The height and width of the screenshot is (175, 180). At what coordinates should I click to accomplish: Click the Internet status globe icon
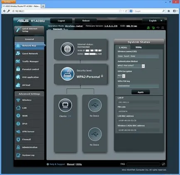point(68,49)
